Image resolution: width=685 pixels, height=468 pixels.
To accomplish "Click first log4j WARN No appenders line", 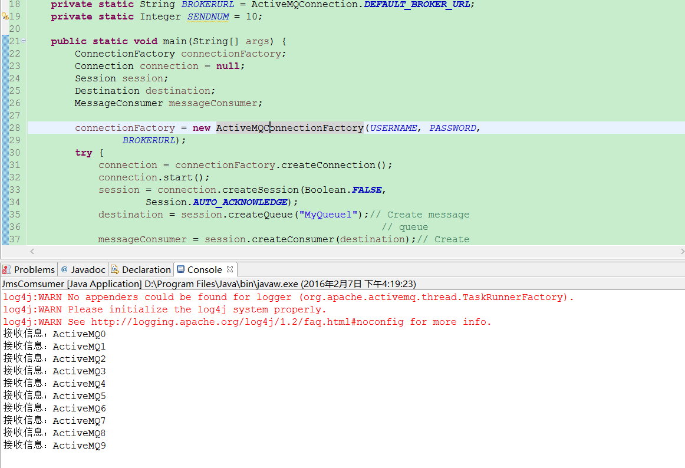I will pyautogui.click(x=288, y=297).
